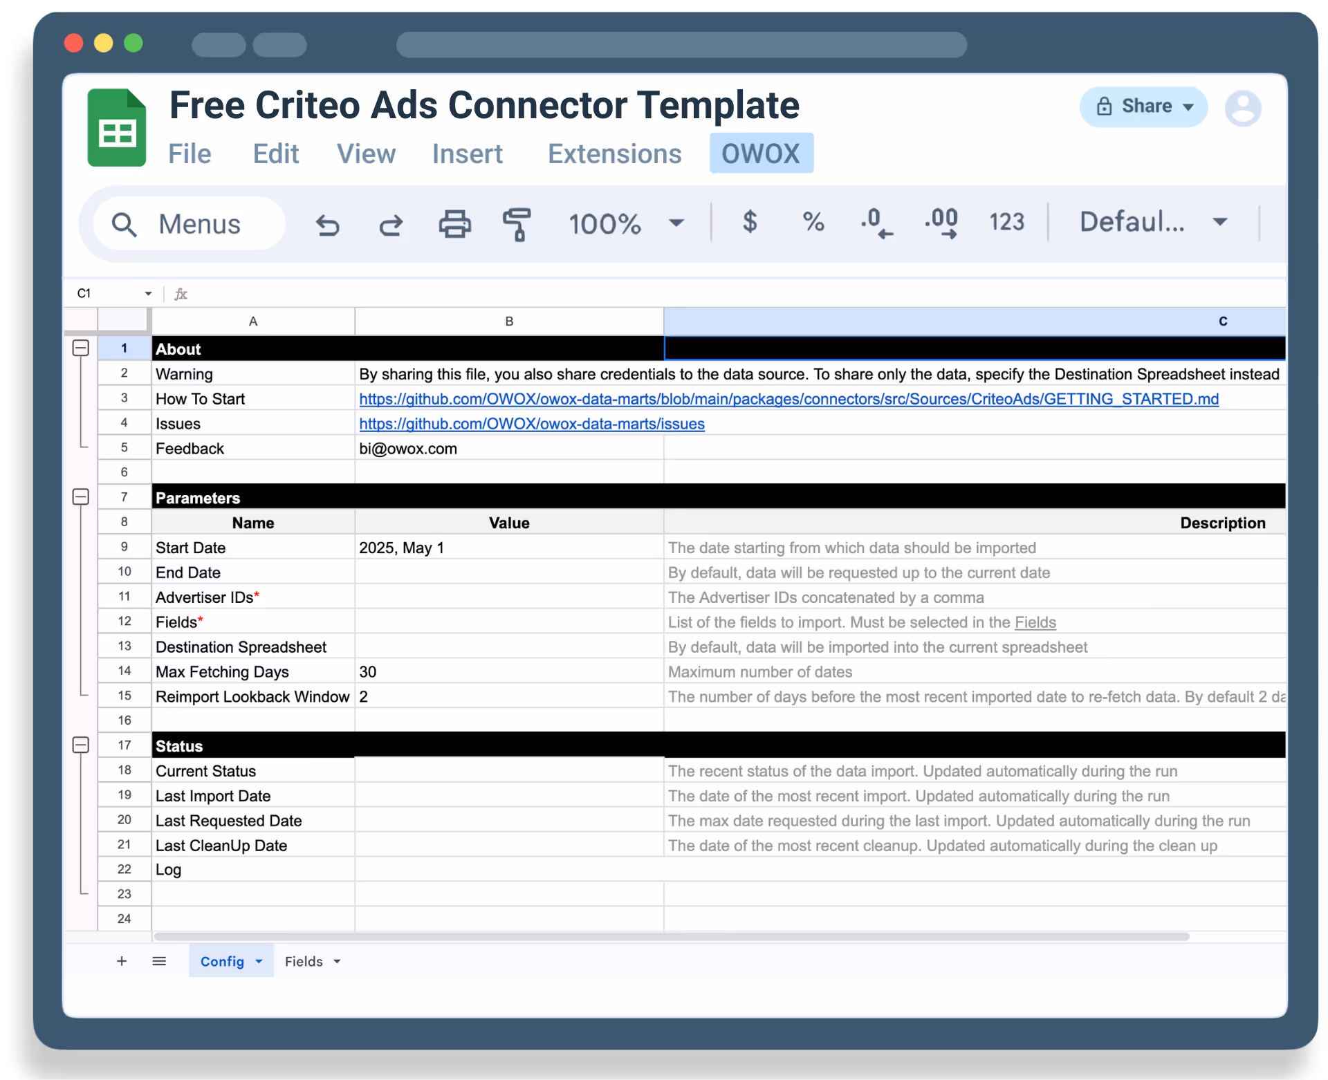Open the Share button dropdown
This screenshot has height=1080, width=1328.
(x=1188, y=107)
